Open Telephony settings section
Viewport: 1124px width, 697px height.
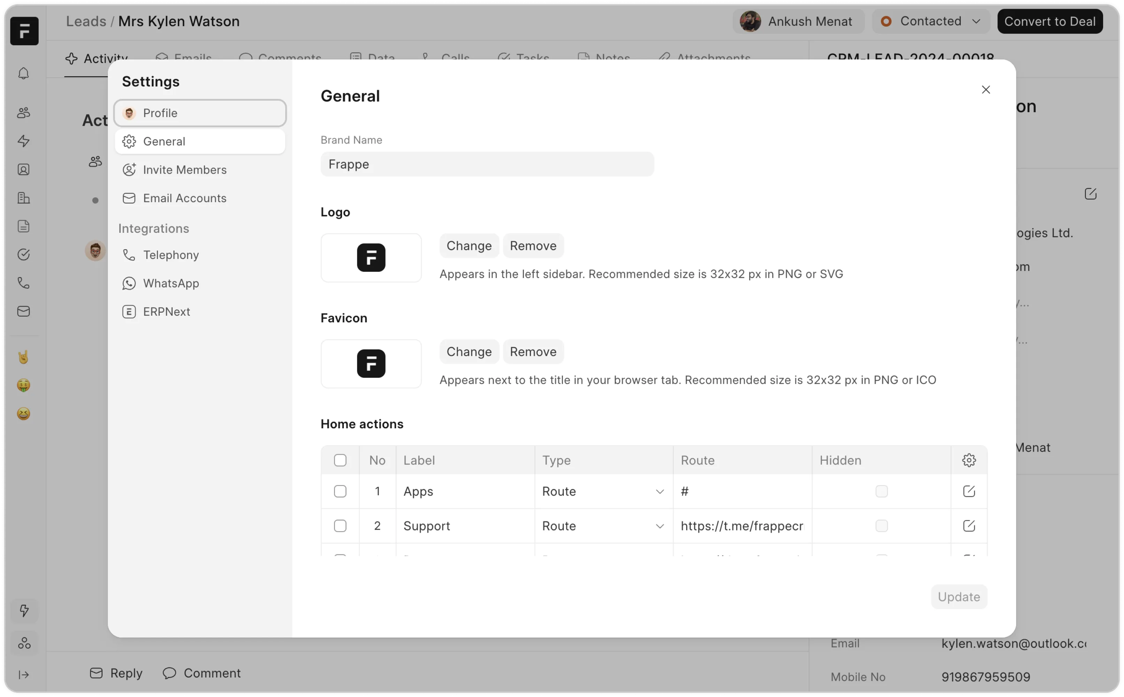[x=170, y=255]
